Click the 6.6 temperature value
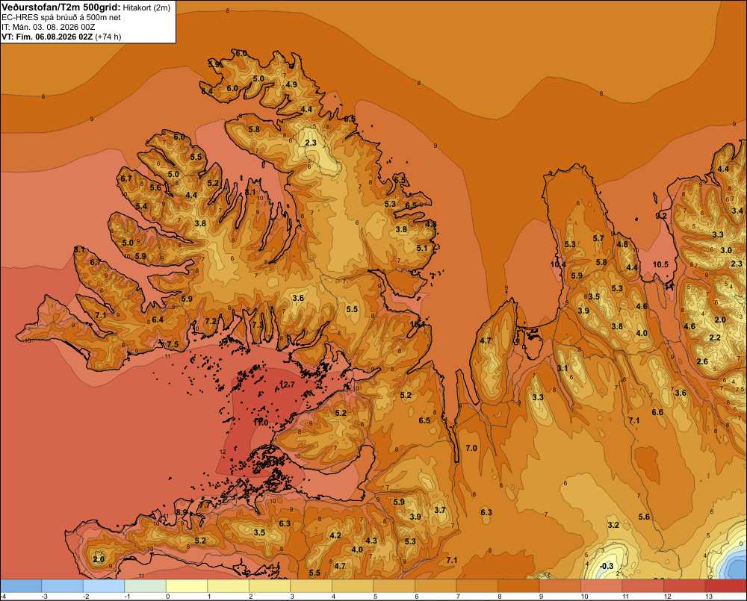747x601 pixels. (657, 412)
